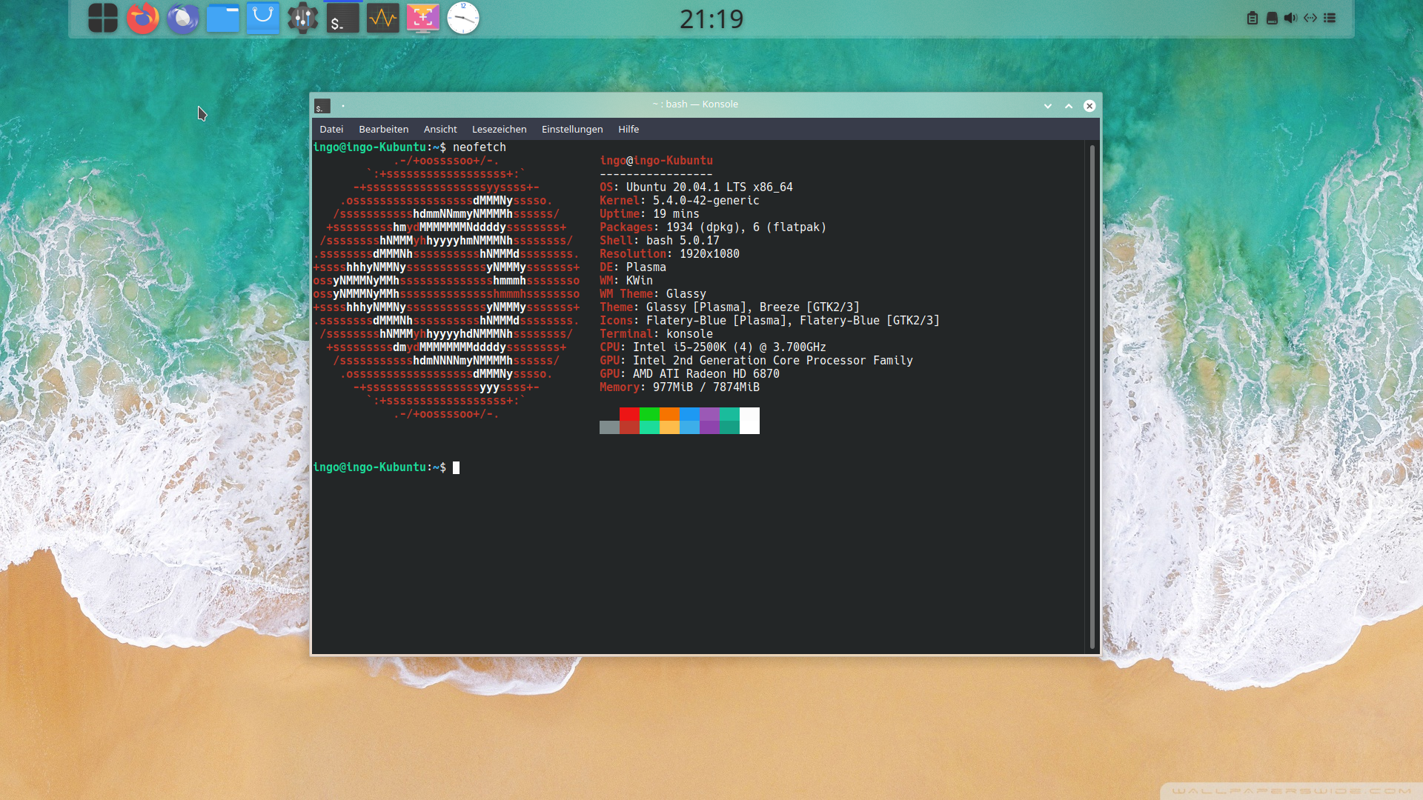Screen dimensions: 1423x800
Task: Toggle Konsole's pin-on-all-desktops dot
Action: coord(343,106)
